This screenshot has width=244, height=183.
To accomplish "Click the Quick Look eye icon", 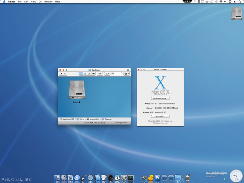I will [100, 74].
